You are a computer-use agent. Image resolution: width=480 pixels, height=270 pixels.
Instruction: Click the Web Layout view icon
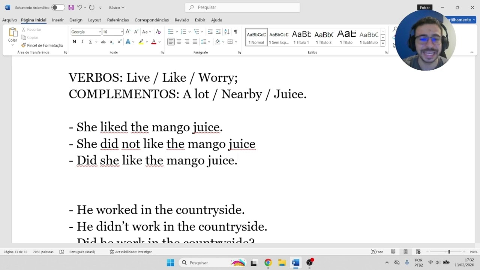418,252
